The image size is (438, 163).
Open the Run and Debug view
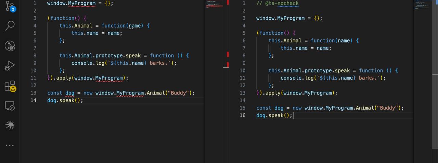coord(10,65)
